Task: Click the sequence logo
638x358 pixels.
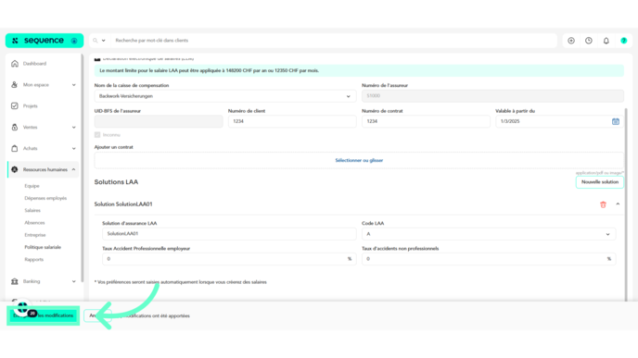Action: coord(44,41)
